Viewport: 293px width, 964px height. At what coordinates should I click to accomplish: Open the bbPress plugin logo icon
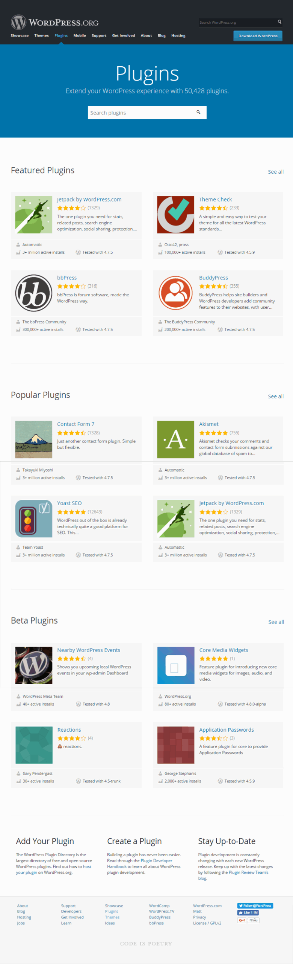[x=33, y=293]
